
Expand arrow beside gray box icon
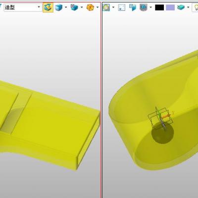tap(150, 7)
